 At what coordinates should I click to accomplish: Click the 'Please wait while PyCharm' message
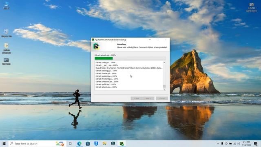(142, 47)
